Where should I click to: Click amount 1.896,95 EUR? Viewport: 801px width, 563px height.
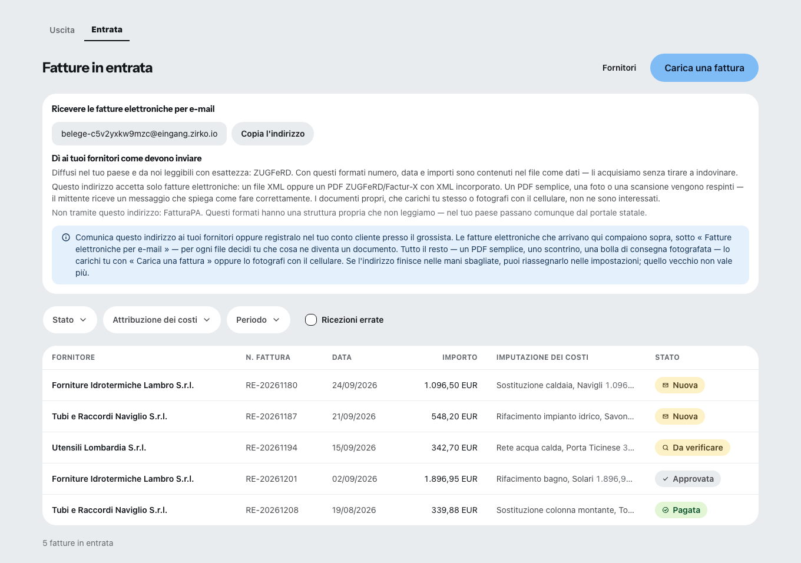451,479
